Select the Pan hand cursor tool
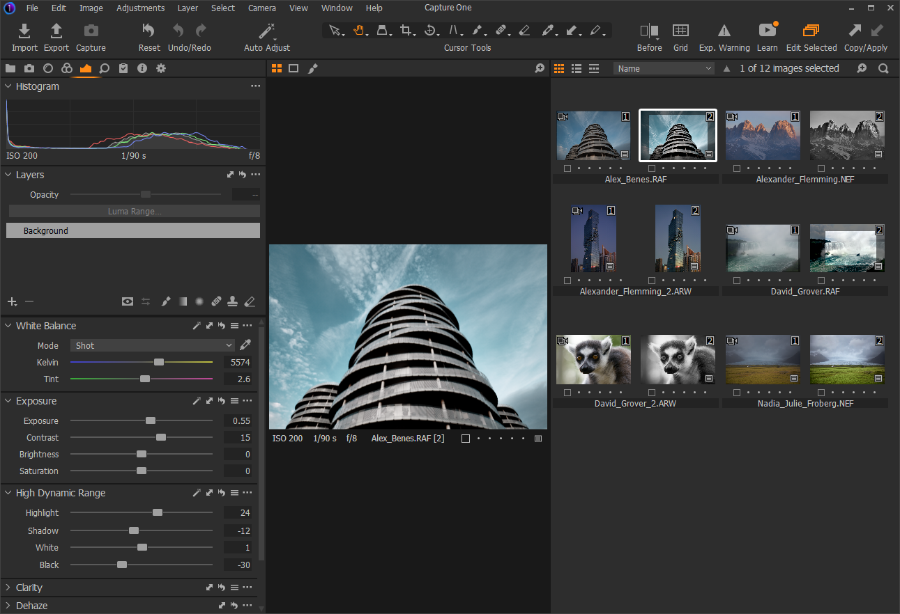This screenshot has width=900, height=614. coord(358,31)
